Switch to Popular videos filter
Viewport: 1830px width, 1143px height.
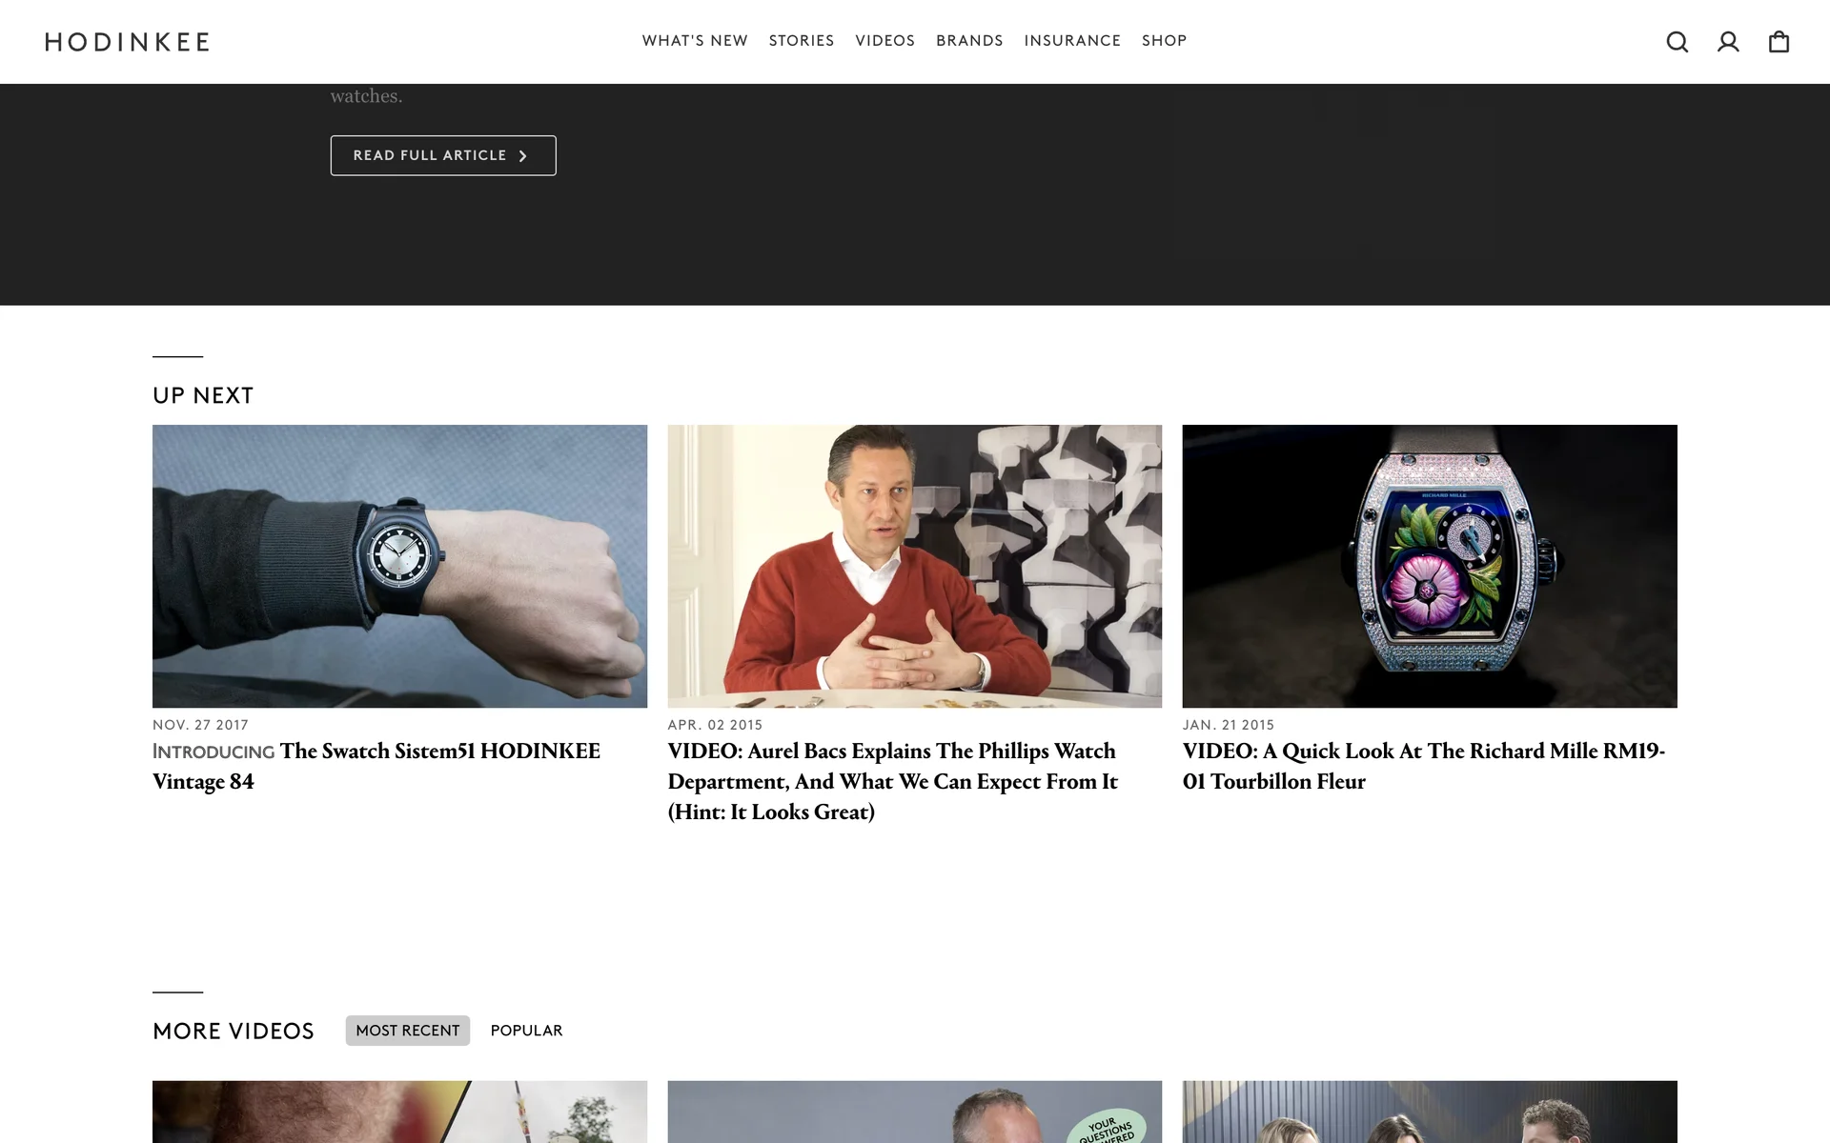point(526,1031)
